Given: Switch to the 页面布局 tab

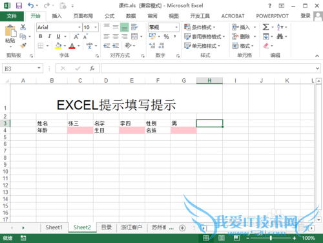Looking at the screenshot, I should point(83,16).
